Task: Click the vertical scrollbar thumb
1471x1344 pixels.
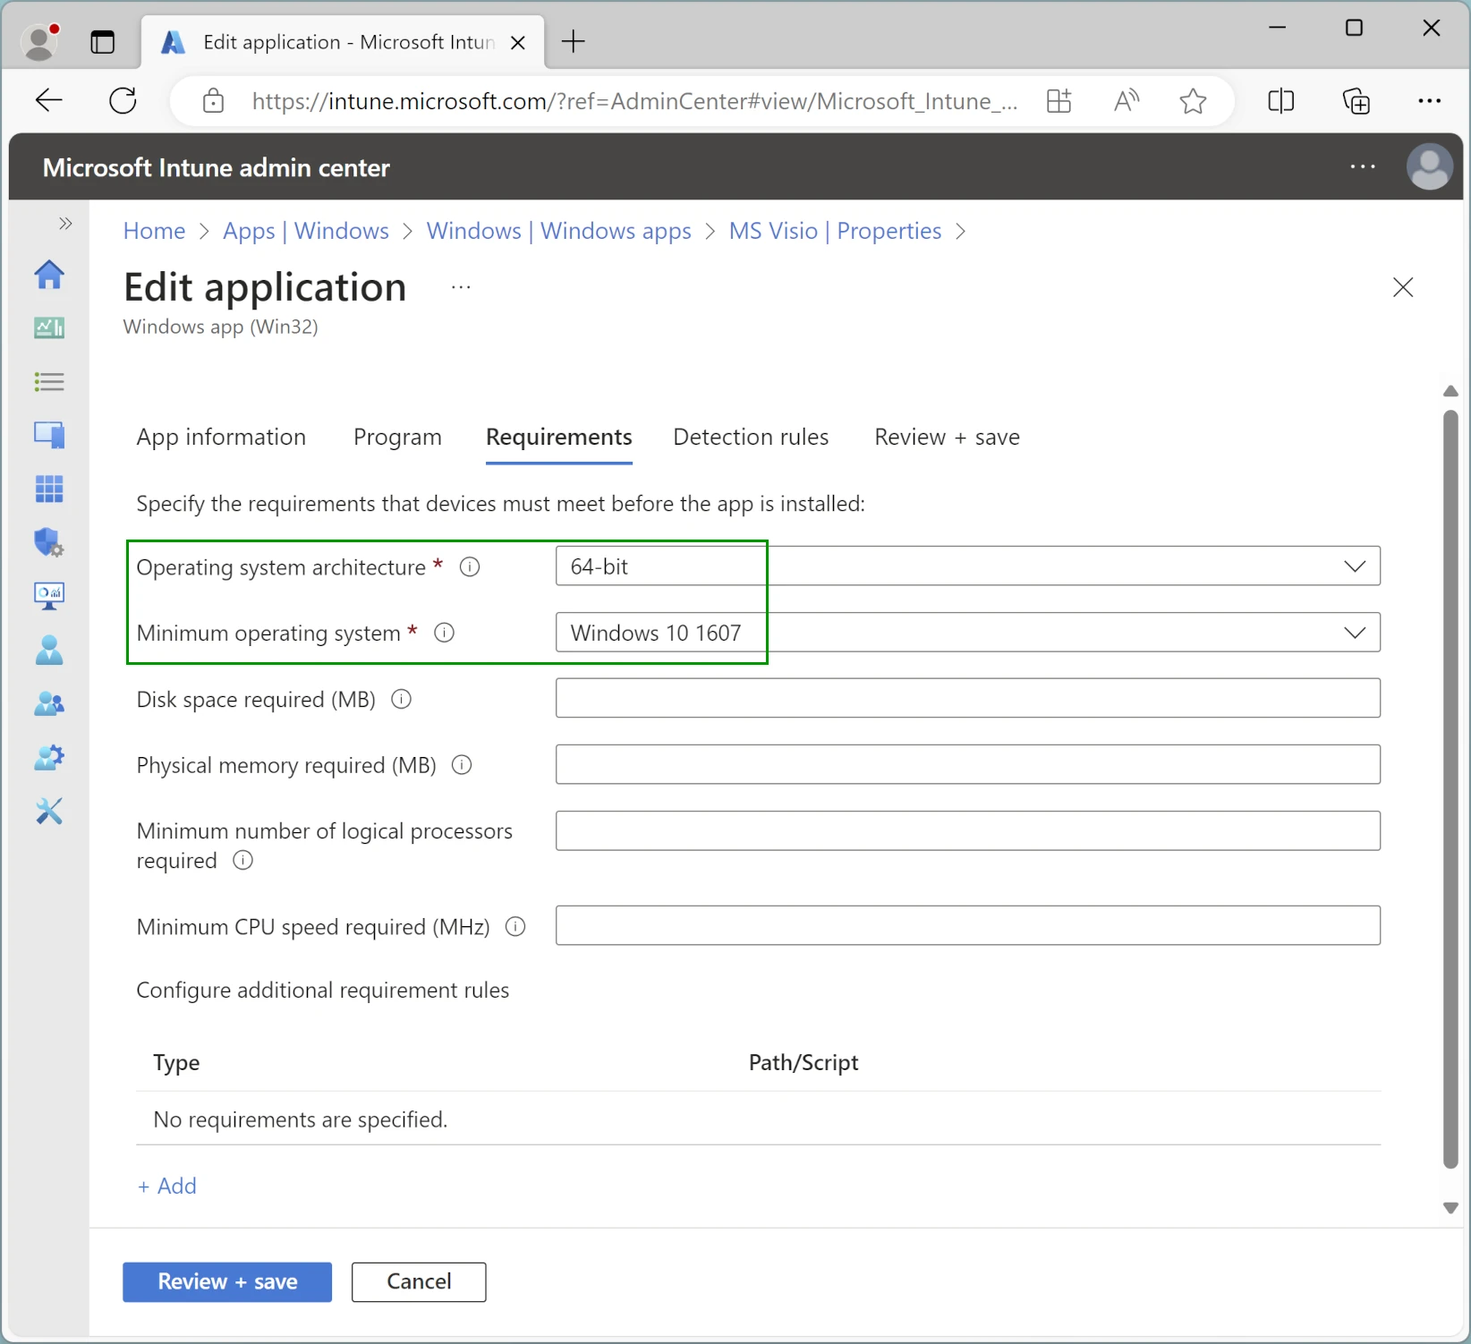Action: 1450,789
